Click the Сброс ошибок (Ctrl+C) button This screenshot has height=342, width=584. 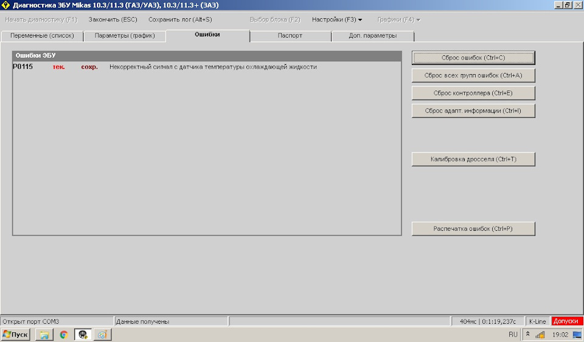473,58
